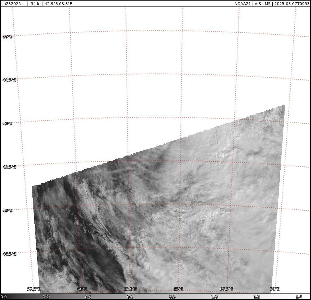311x300 pixels.
Task: Click the 39°S latitude label
Action: click(x=8, y=37)
